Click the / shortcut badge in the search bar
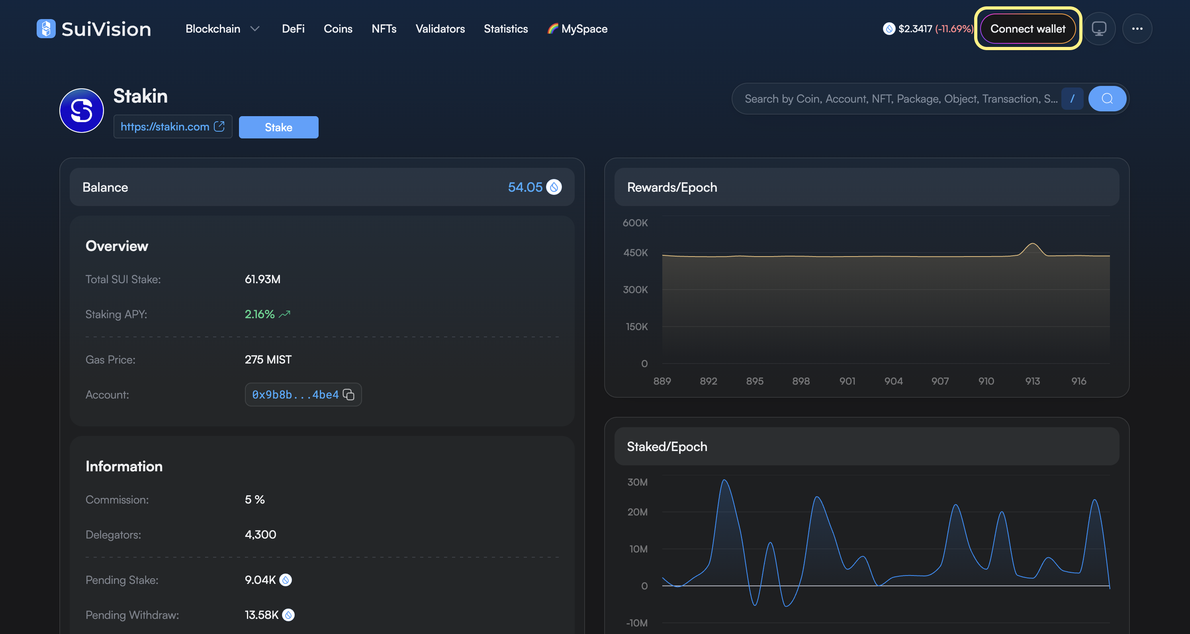1190x634 pixels. [1073, 98]
